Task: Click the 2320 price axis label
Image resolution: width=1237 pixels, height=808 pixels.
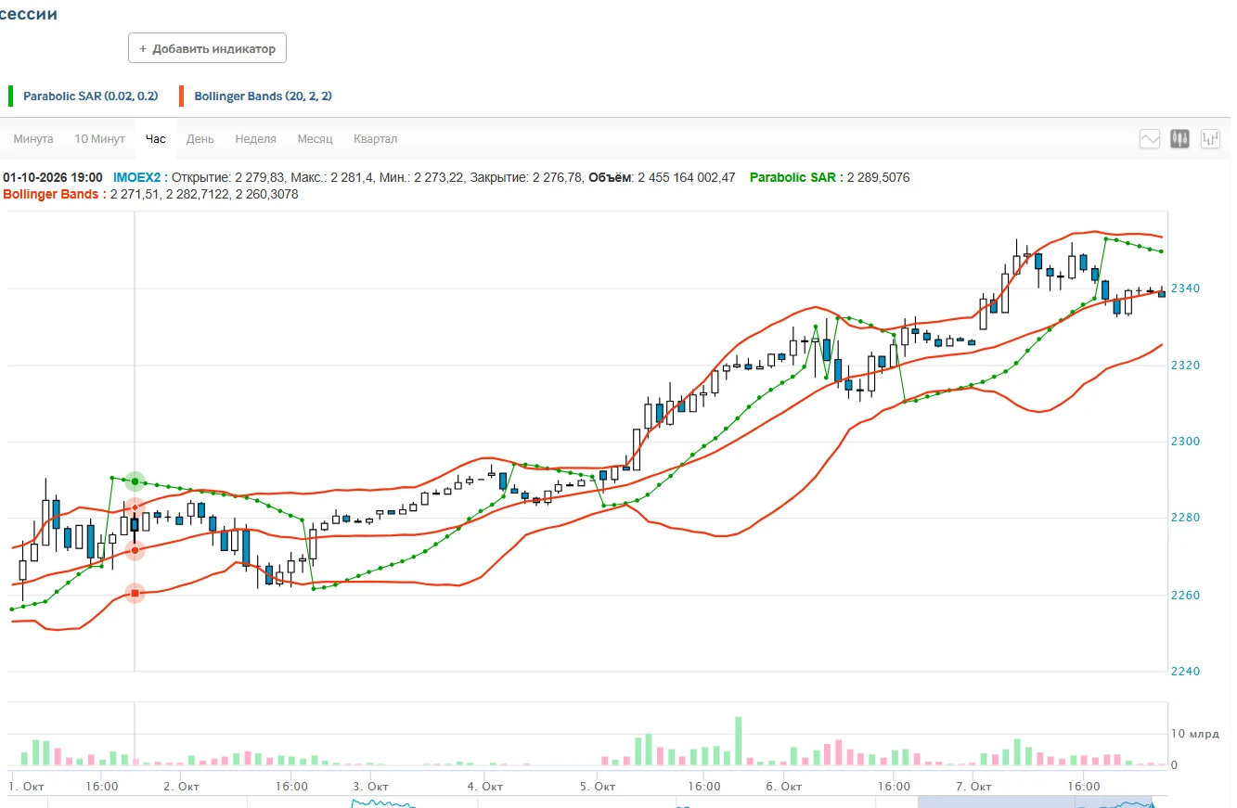Action: (x=1187, y=366)
